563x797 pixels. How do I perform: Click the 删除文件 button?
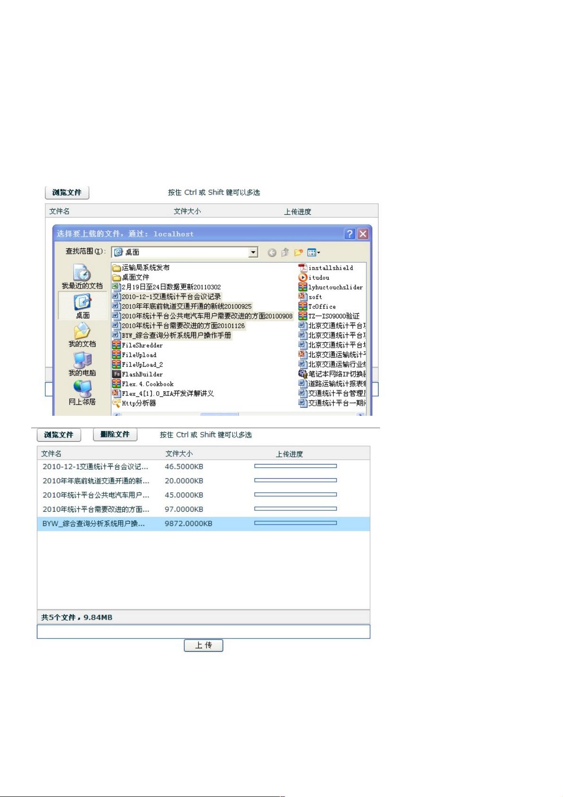[x=115, y=434]
